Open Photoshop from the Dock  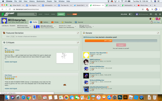pyautogui.click(x=120, y=97)
